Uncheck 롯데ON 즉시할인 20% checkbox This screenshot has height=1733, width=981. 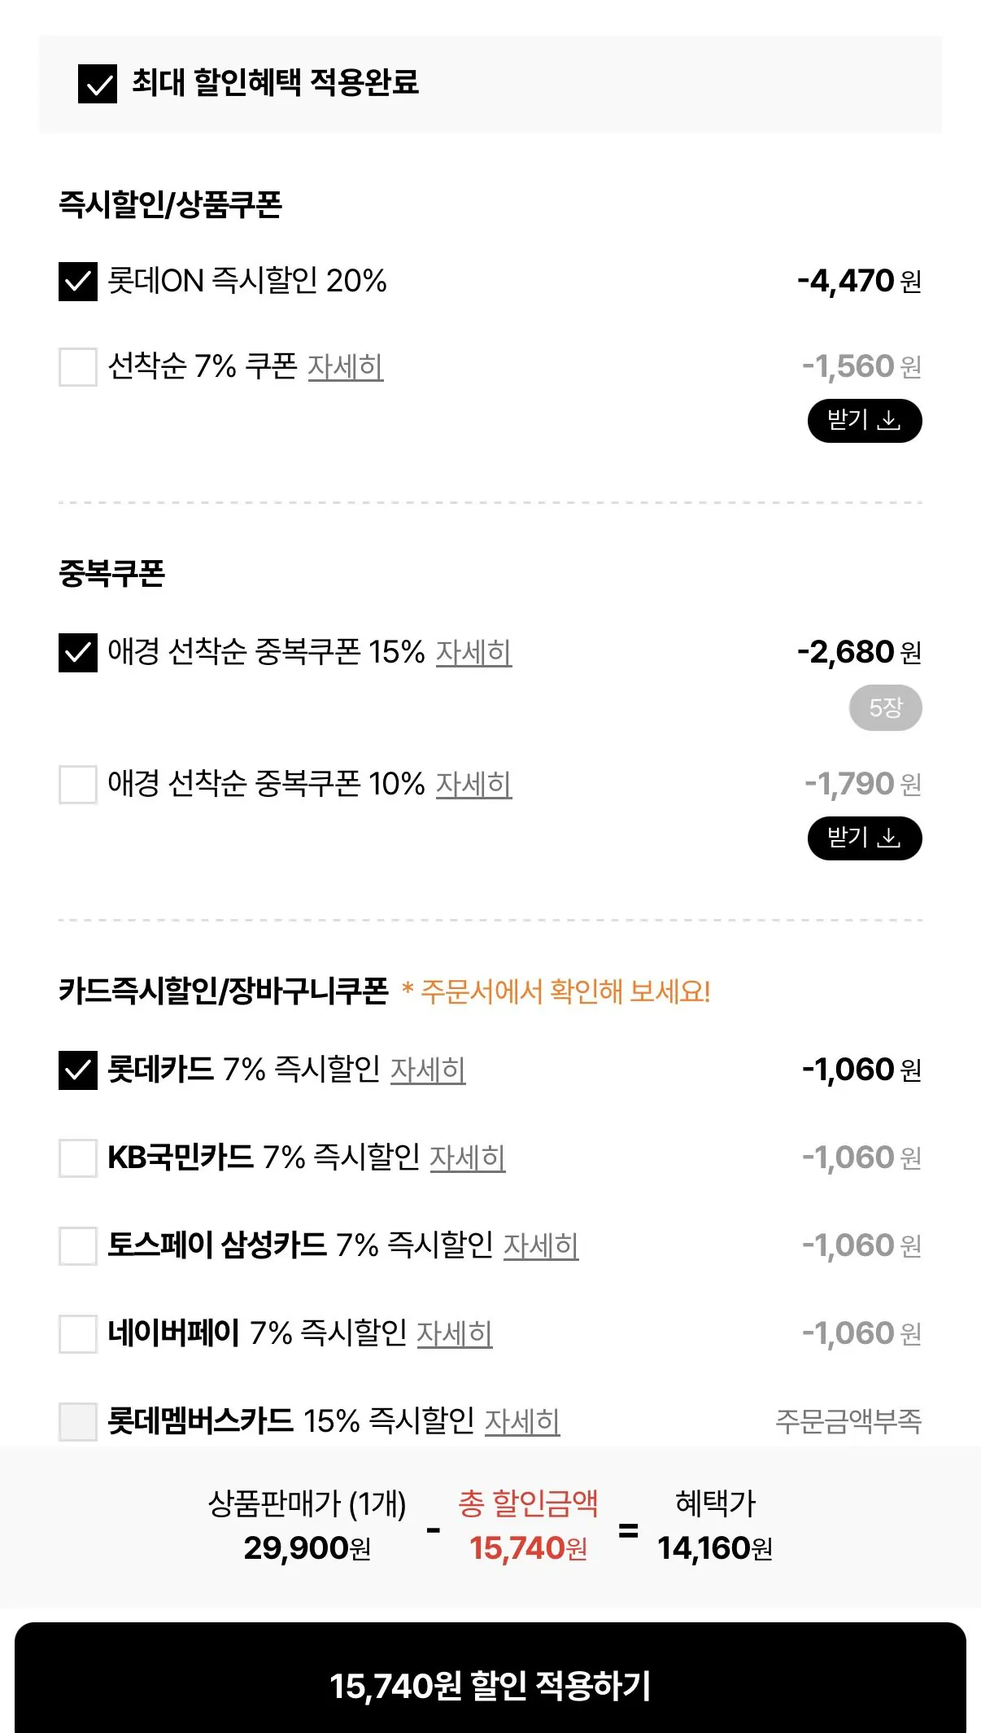(x=78, y=282)
